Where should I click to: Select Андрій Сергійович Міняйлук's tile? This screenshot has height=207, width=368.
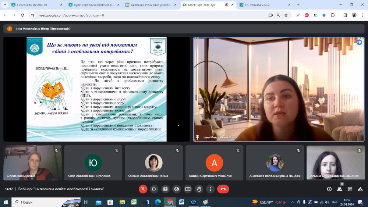tap(214, 163)
